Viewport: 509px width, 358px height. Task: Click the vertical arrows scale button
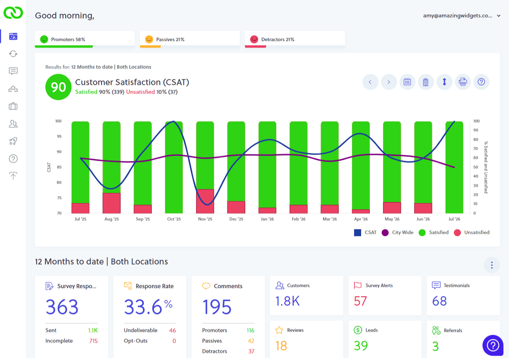pos(444,82)
